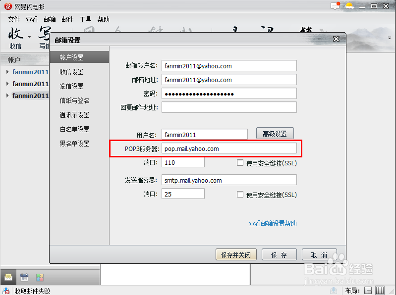396x295 pixels.
Task: Select the vertical column layout icon
Action: click(x=380, y=291)
